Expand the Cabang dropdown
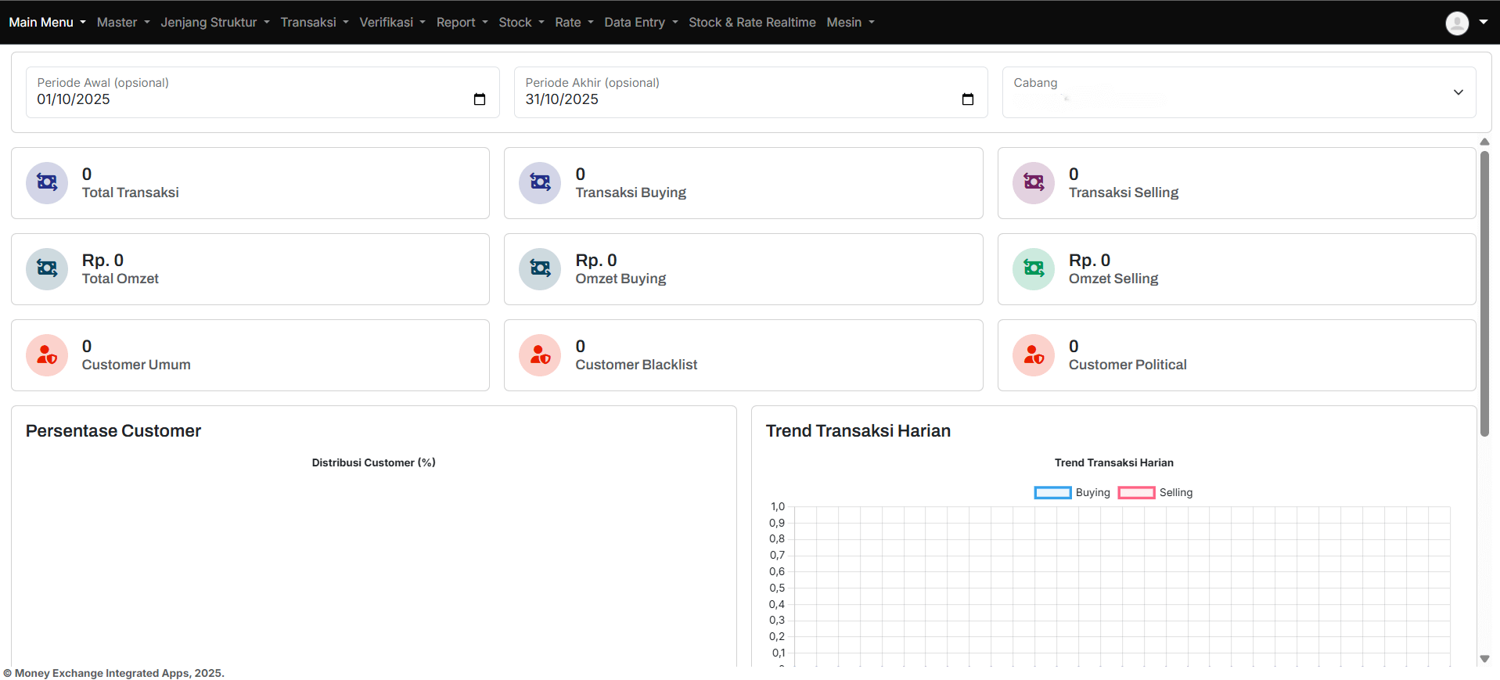 coord(1458,92)
